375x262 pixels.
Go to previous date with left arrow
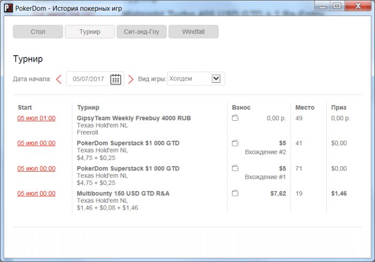tap(59, 79)
